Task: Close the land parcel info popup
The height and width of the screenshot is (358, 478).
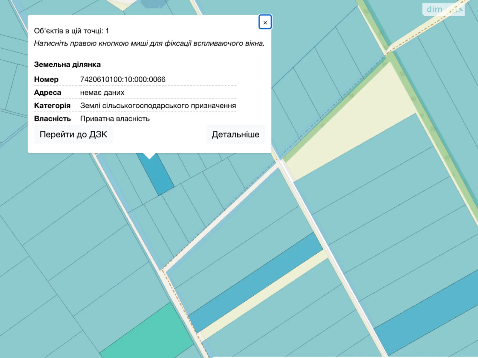Action: click(x=265, y=22)
